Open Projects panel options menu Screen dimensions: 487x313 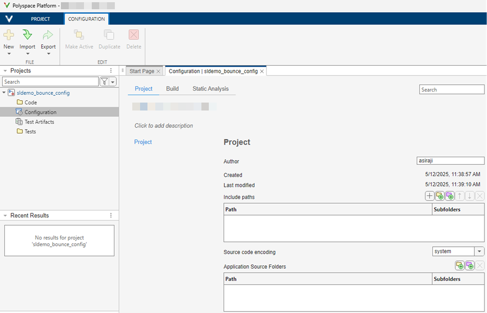pyautogui.click(x=111, y=71)
